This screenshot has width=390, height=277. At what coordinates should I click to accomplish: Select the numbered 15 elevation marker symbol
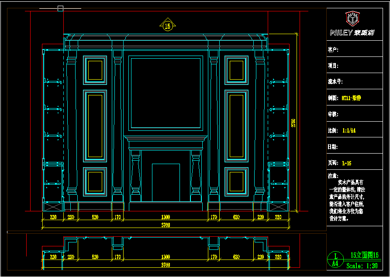(168, 25)
